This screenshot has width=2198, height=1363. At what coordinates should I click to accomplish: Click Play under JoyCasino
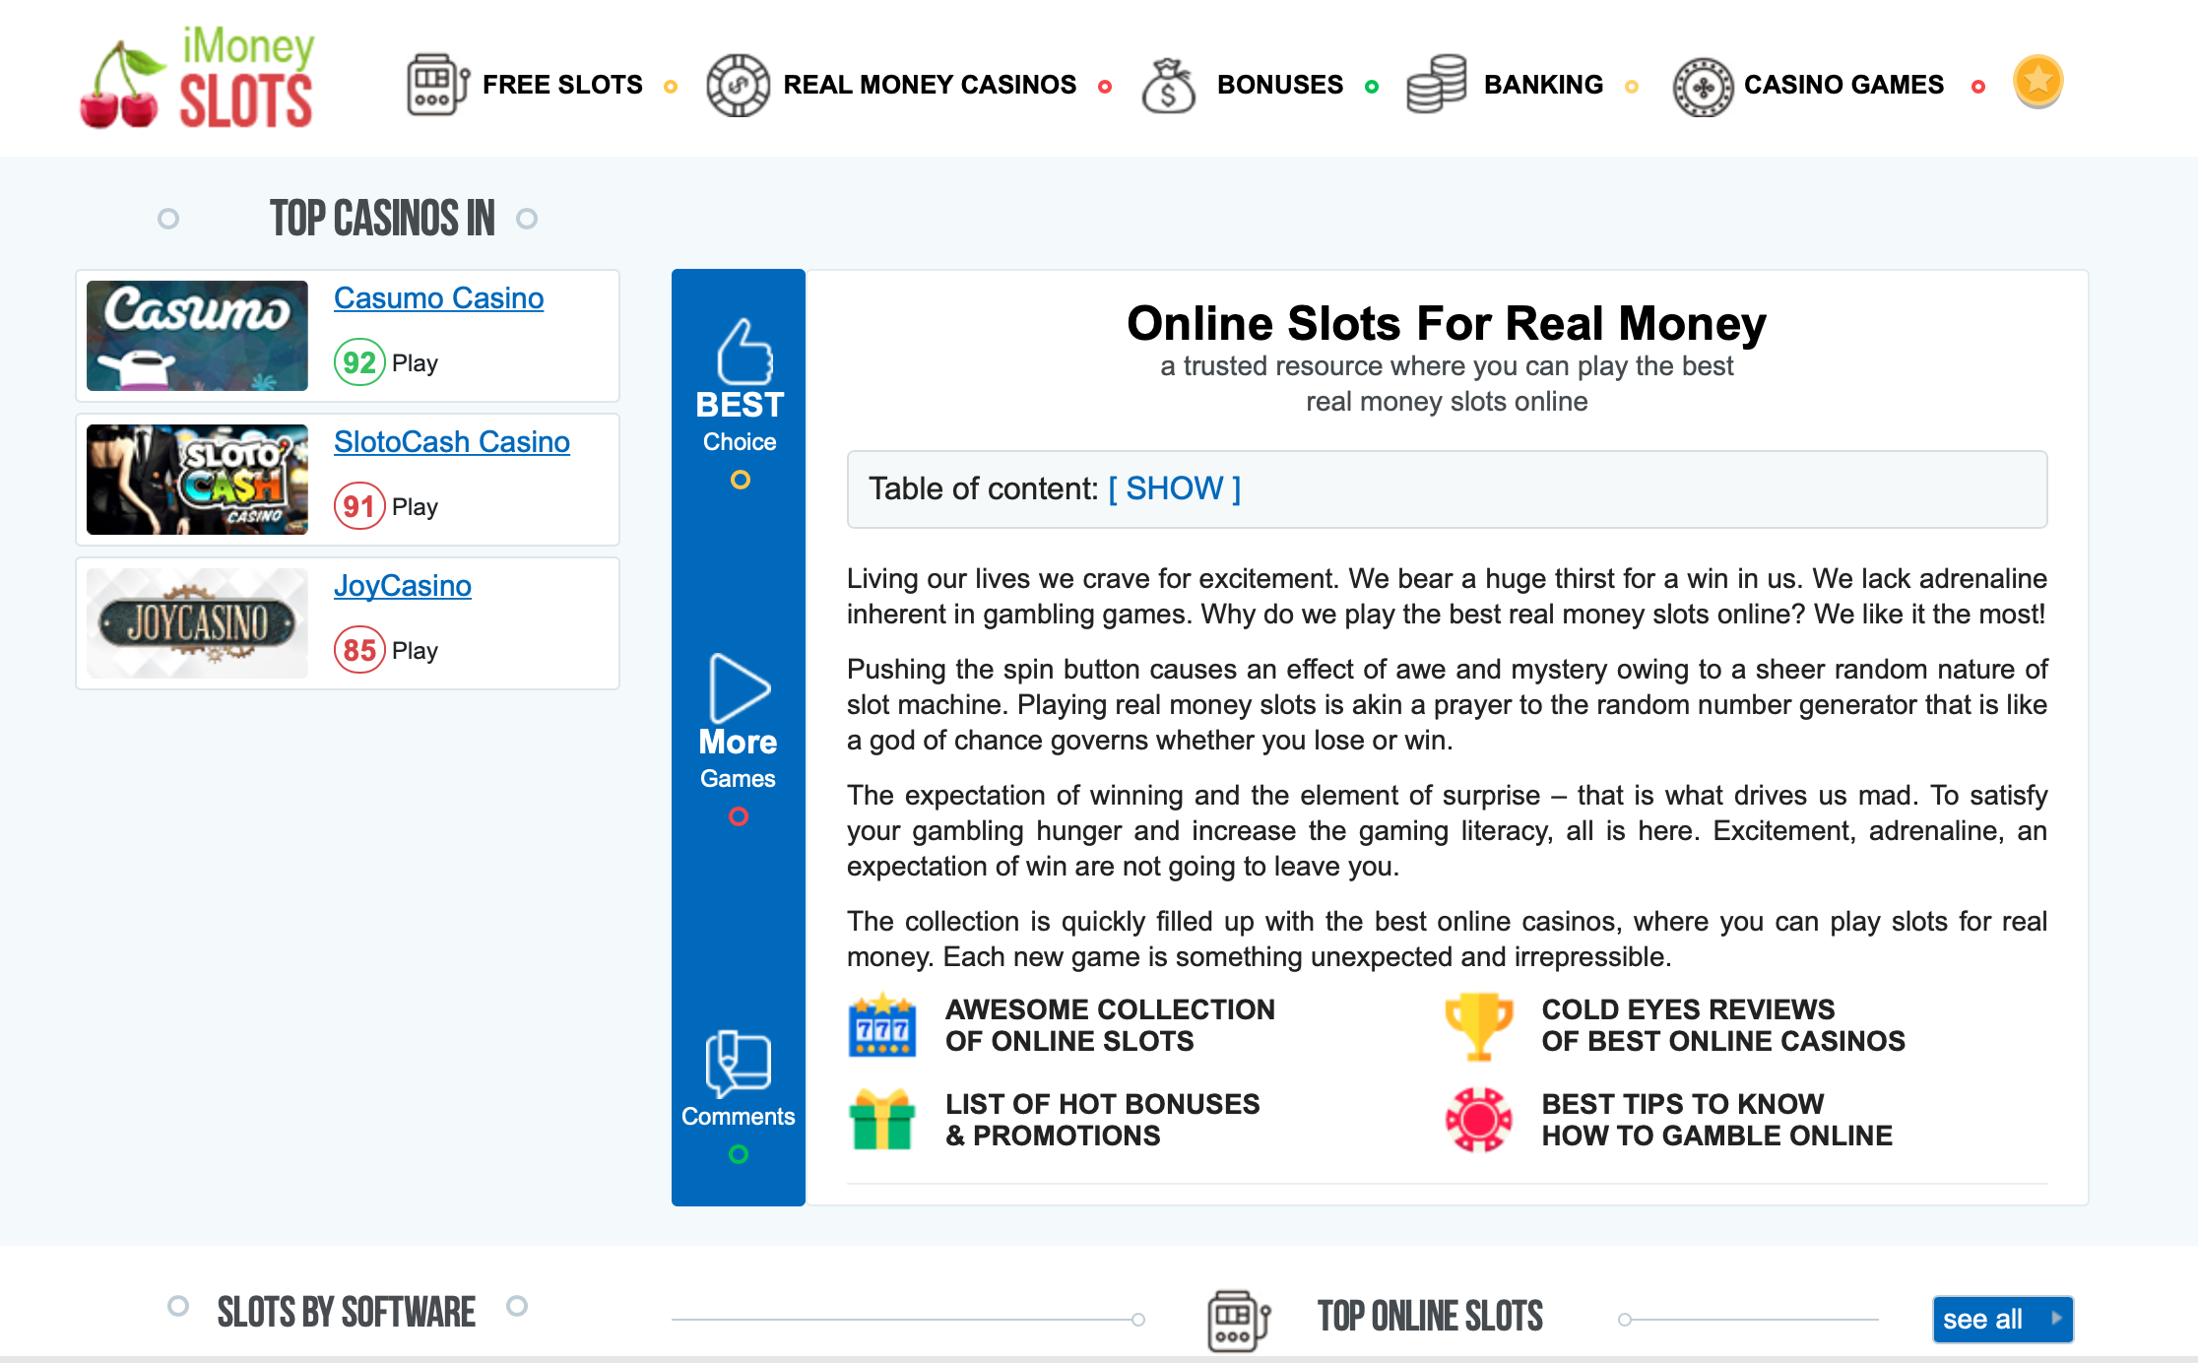coord(416,650)
